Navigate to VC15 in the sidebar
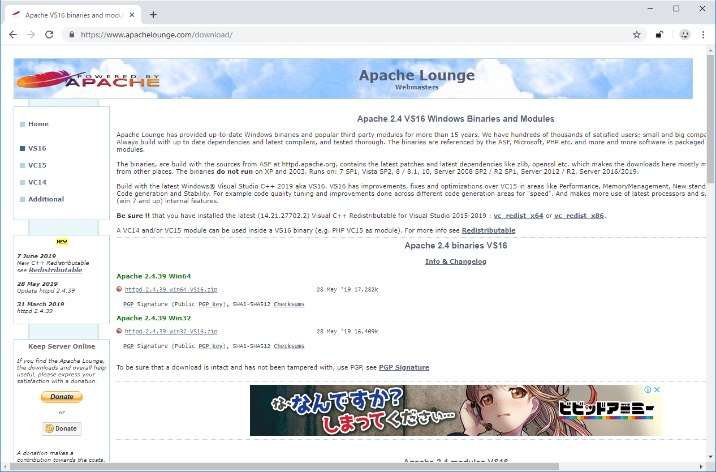 37,165
